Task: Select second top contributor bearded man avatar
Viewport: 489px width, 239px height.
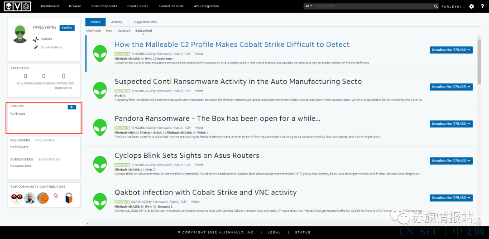Action: 29,198
